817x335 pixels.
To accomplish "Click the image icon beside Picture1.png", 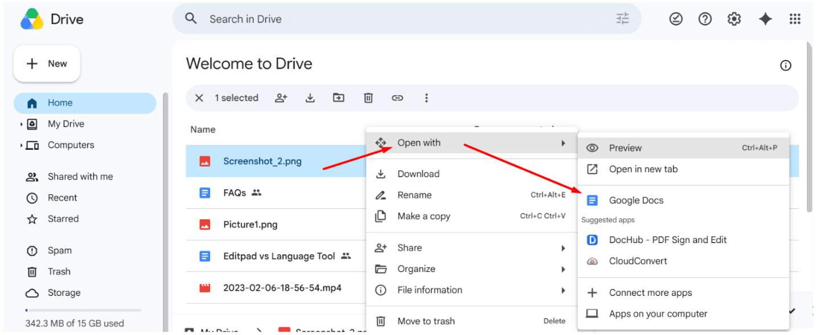I will click(205, 224).
